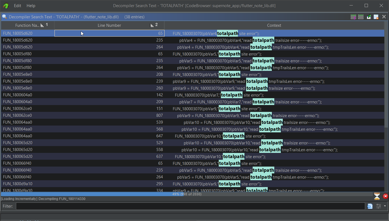
Task: Click inside the Filter text field
Action: [x=190, y=206]
